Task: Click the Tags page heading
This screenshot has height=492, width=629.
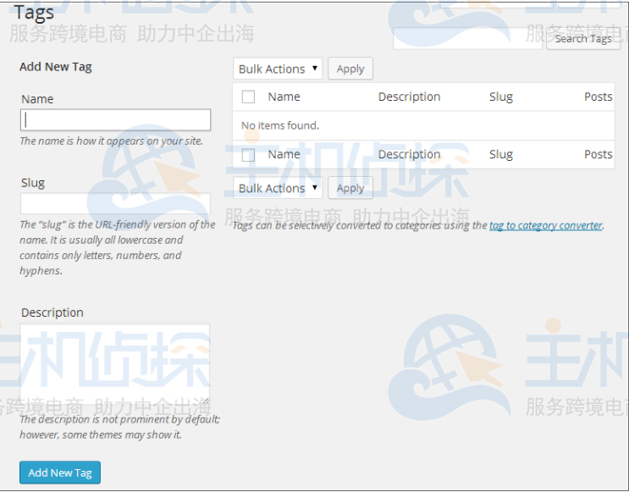Action: pos(34,13)
